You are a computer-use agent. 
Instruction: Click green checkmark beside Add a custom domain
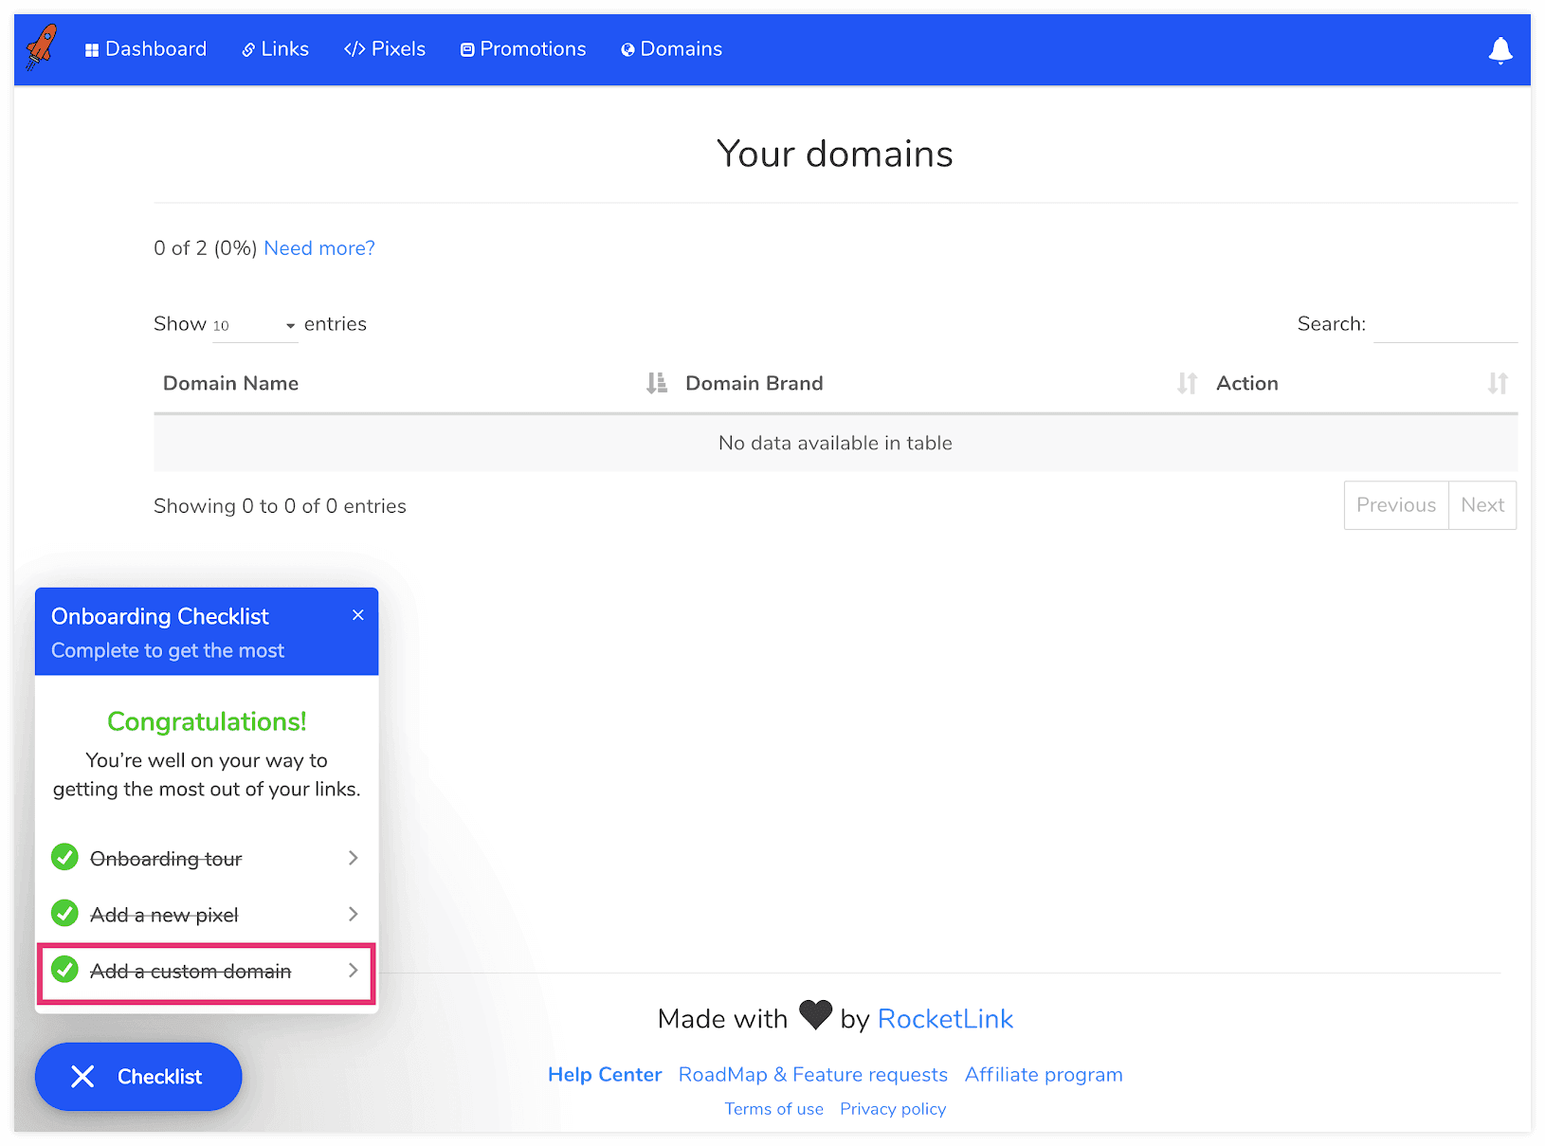pos(64,970)
